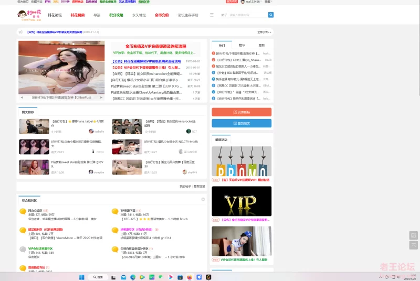Go to previous slide in image carousel

click(22, 97)
